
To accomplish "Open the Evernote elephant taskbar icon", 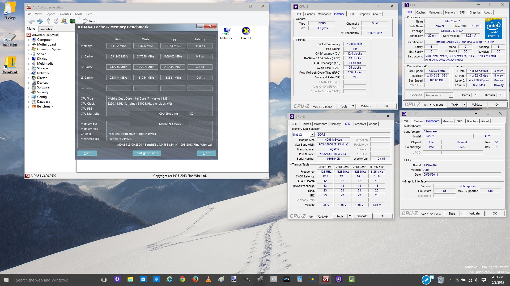I will (x=351, y=279).
